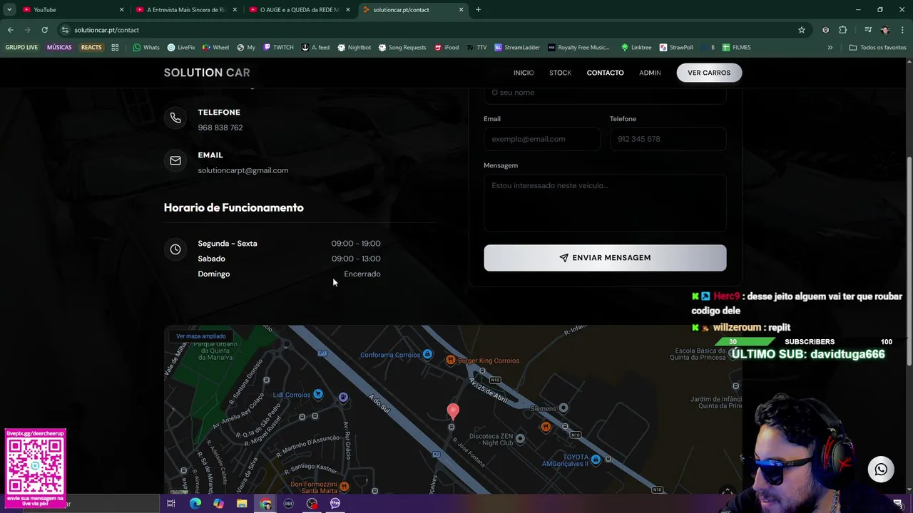
Task: Click the Email input field
Action: (x=541, y=139)
